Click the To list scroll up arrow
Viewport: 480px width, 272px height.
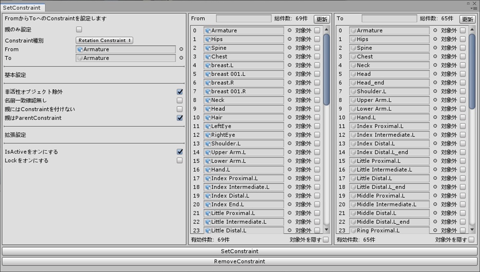[472, 30]
